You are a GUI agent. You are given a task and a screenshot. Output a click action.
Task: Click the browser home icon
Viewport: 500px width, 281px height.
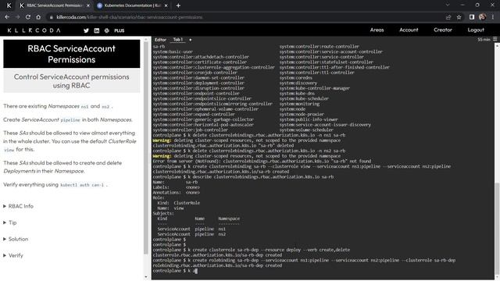[x=38, y=17]
